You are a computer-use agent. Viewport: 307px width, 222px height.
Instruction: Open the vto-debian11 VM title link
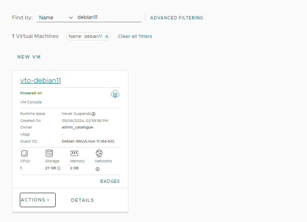(40, 80)
